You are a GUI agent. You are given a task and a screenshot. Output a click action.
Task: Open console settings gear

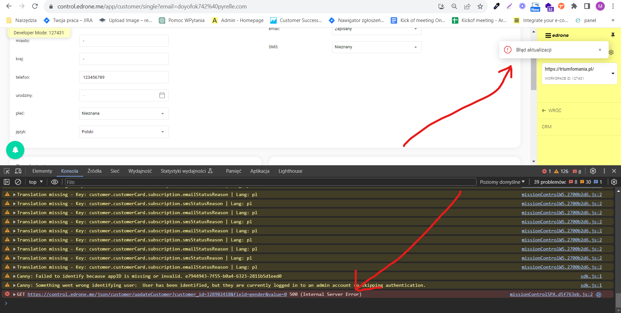614,182
